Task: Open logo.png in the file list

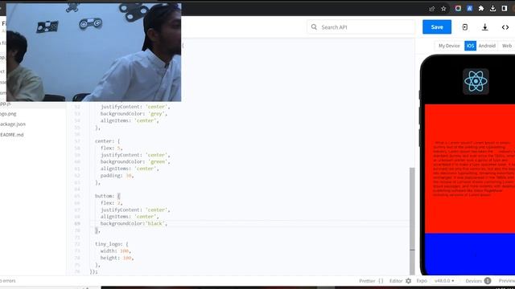Action: point(8,114)
